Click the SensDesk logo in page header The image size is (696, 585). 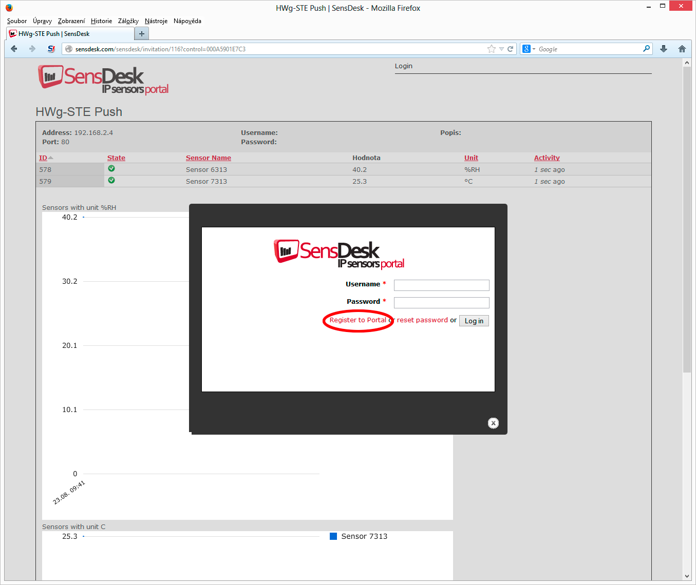coord(103,80)
